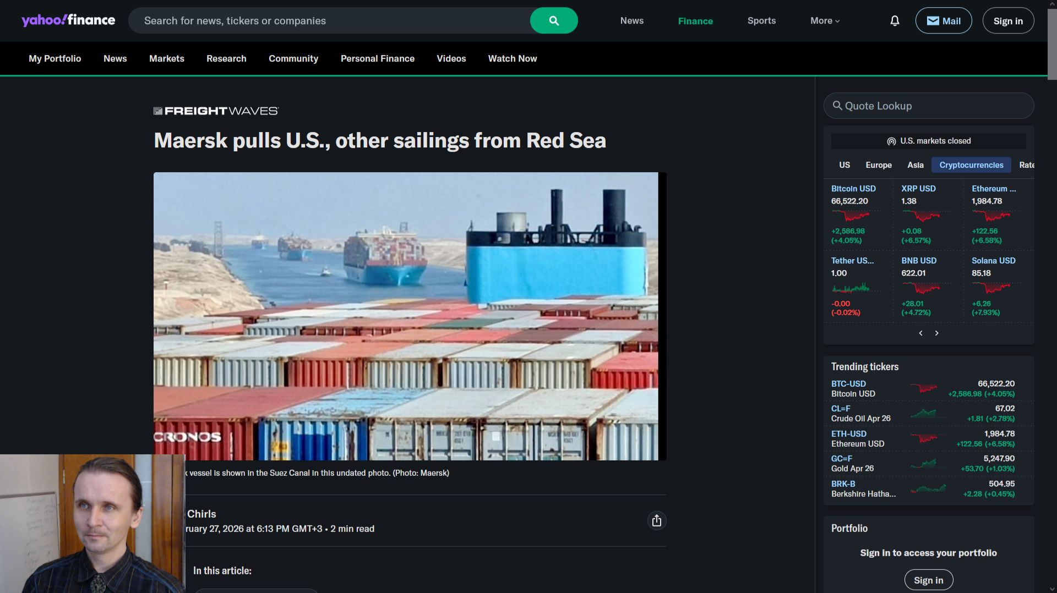Go to previous market carousel page arrow
The width and height of the screenshot is (1057, 593).
[920, 333]
